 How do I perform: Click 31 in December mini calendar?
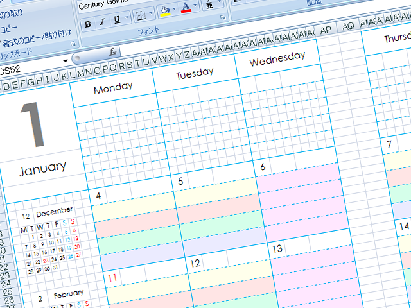coord(55,268)
